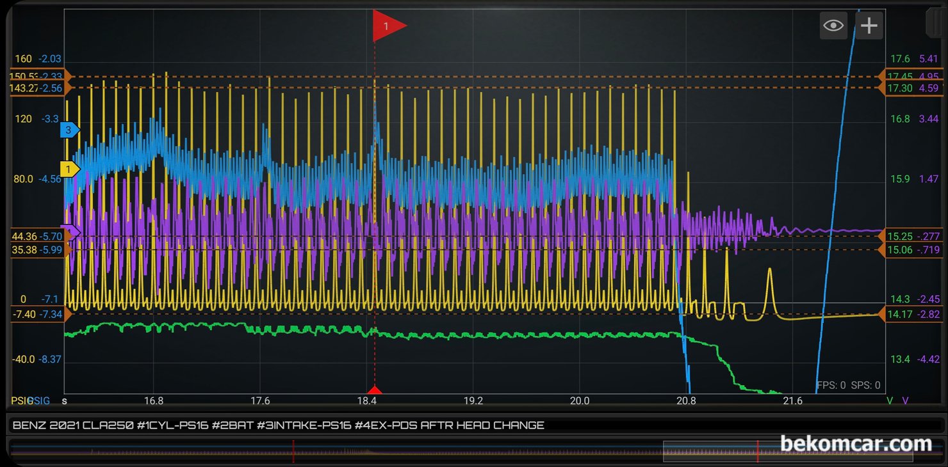Select blue channel 3 marker
Viewport: 948px width, 467px height.
(x=69, y=130)
